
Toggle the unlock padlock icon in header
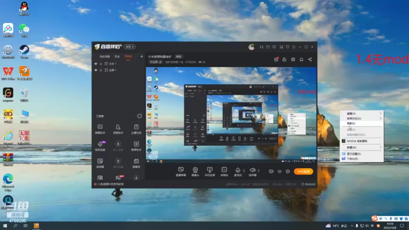[284, 59]
